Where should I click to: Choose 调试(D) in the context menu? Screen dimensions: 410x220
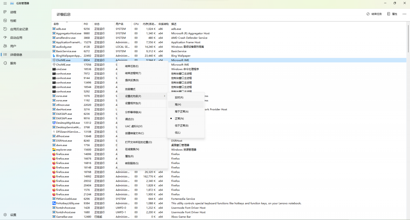[142, 119]
